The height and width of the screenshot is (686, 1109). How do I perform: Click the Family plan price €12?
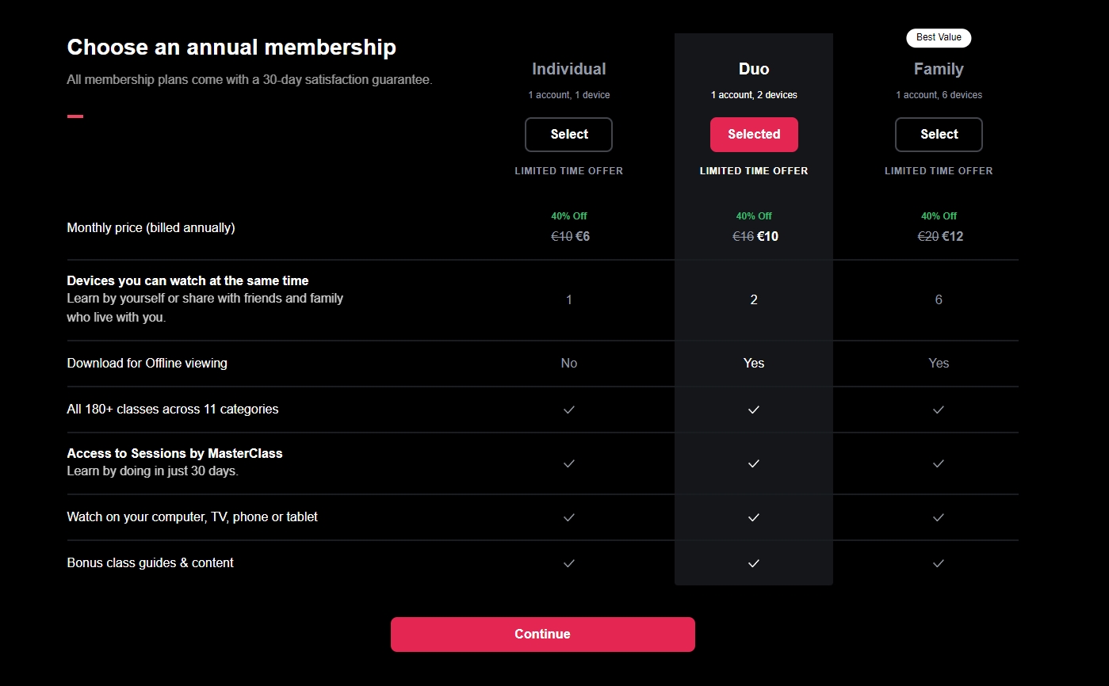pos(953,236)
